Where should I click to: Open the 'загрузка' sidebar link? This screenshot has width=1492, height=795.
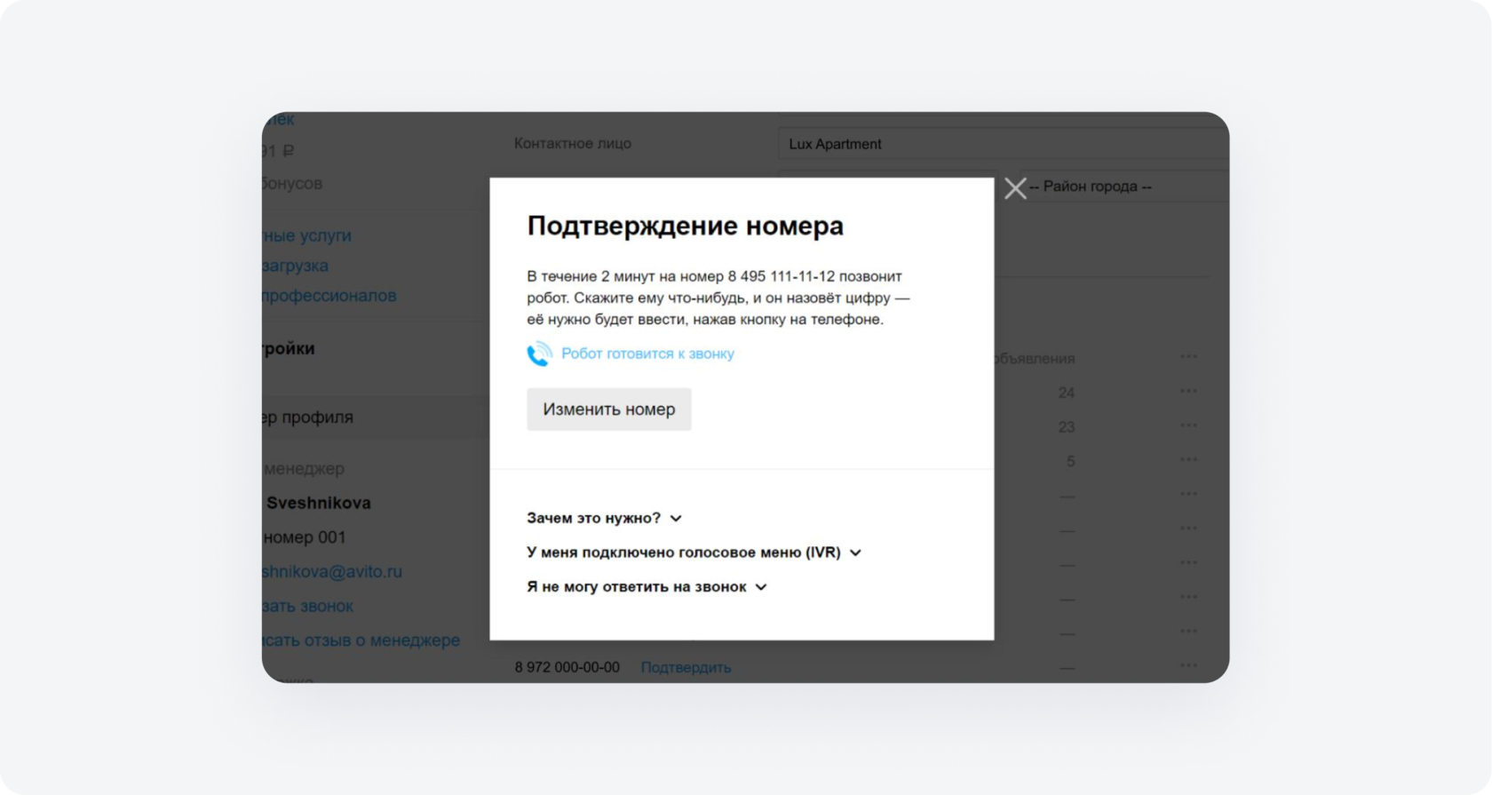[x=296, y=266]
